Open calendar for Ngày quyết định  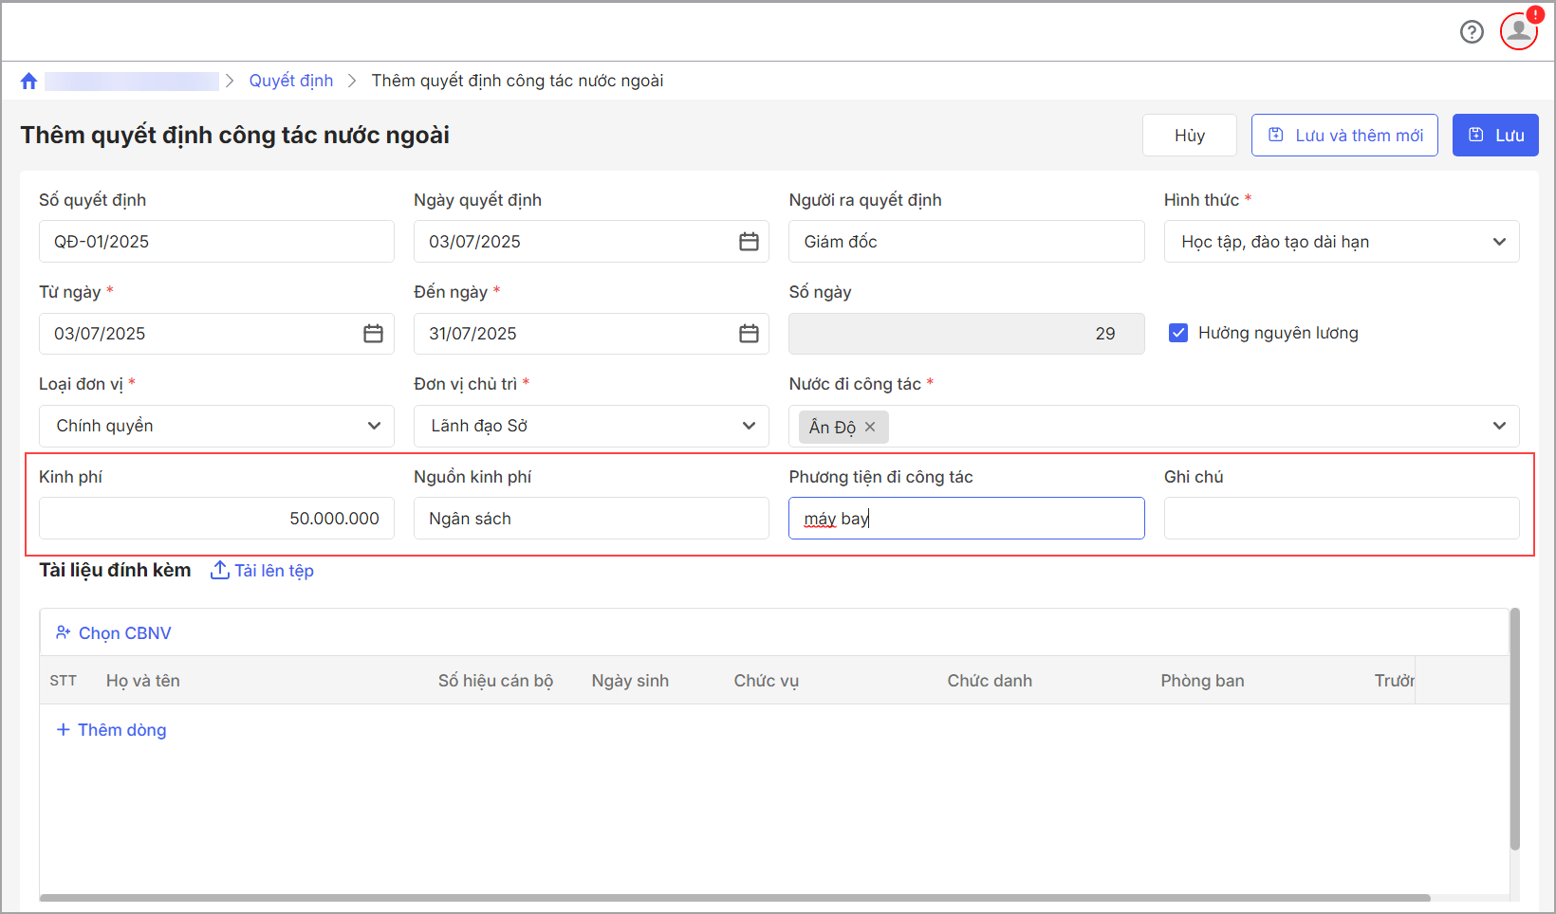tap(749, 242)
